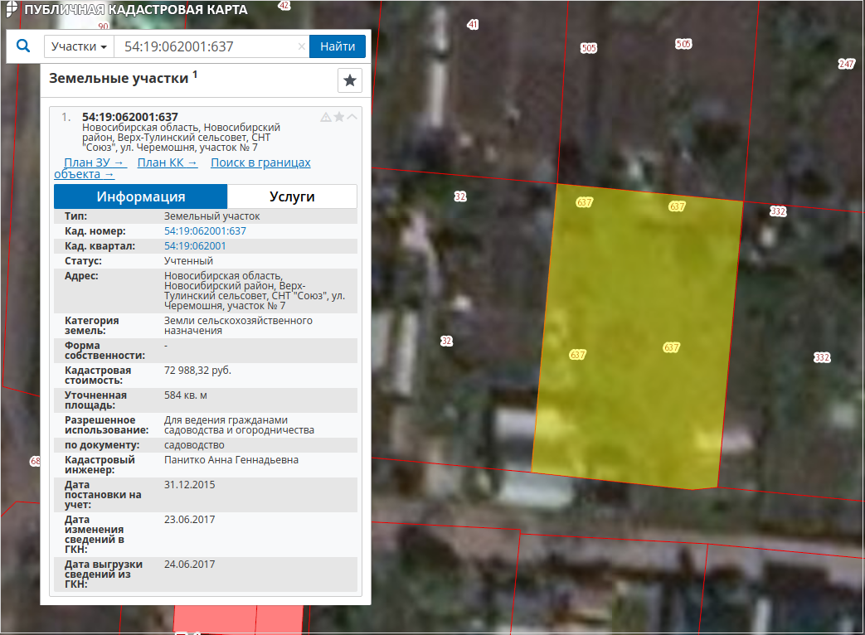865x635 pixels.
Task: Click the upper parcel label 332
Action: pos(778,211)
